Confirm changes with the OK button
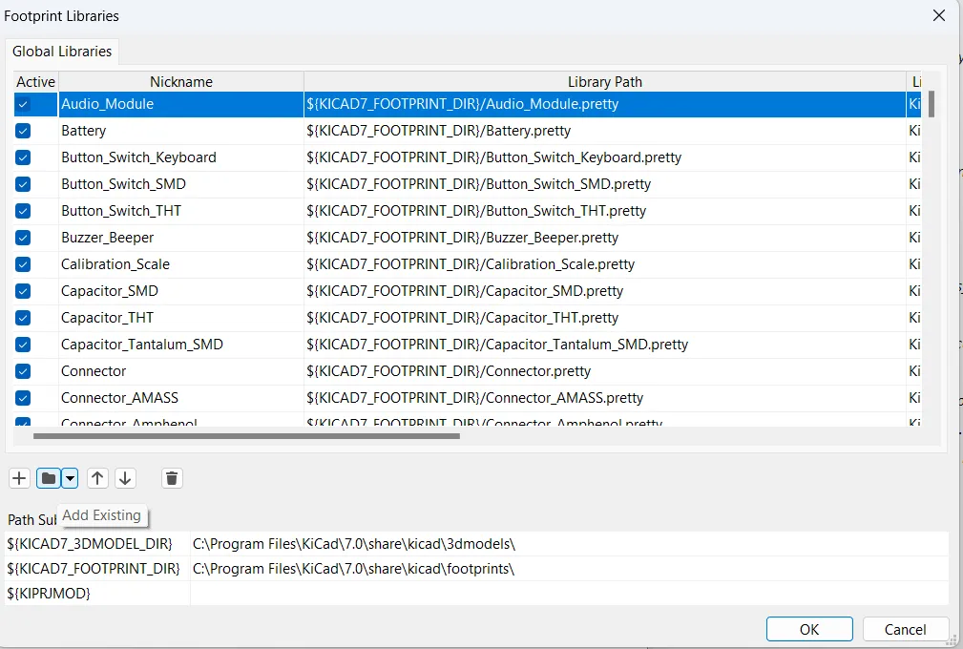 808,629
